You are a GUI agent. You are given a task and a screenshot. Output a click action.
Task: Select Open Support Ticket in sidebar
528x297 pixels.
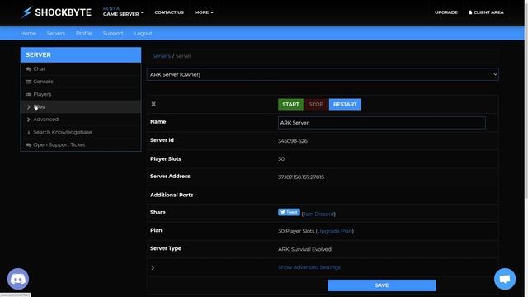pos(81,145)
